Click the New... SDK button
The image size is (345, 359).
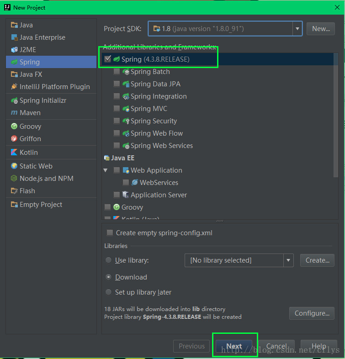[321, 29]
